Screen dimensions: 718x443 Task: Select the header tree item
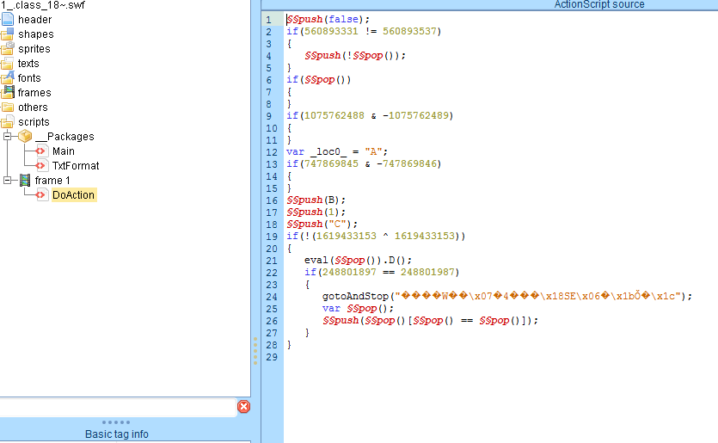[x=34, y=19]
